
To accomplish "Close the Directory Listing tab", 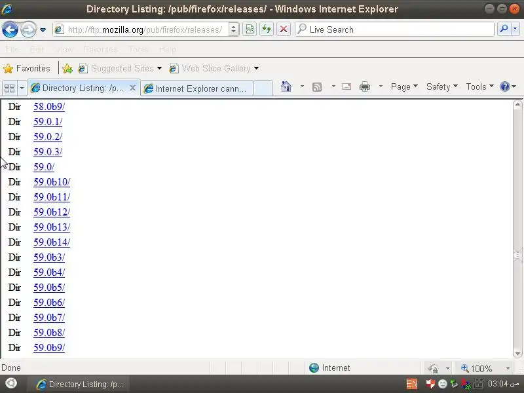I will pyautogui.click(x=133, y=88).
